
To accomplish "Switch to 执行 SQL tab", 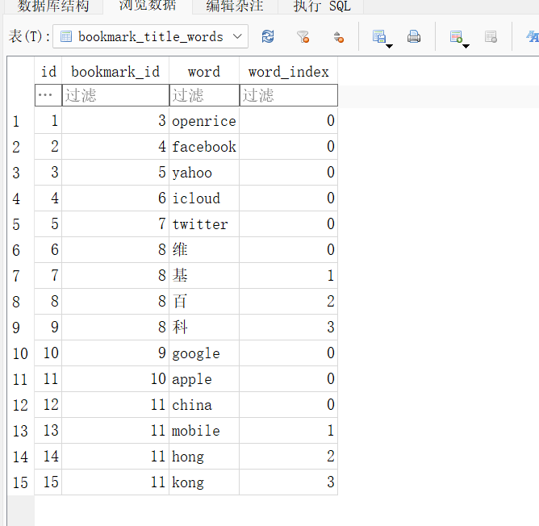I will coord(321,6).
